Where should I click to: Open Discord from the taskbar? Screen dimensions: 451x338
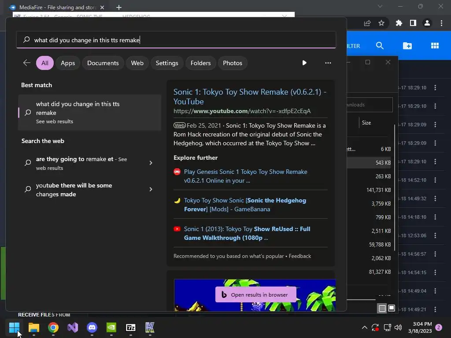92,327
